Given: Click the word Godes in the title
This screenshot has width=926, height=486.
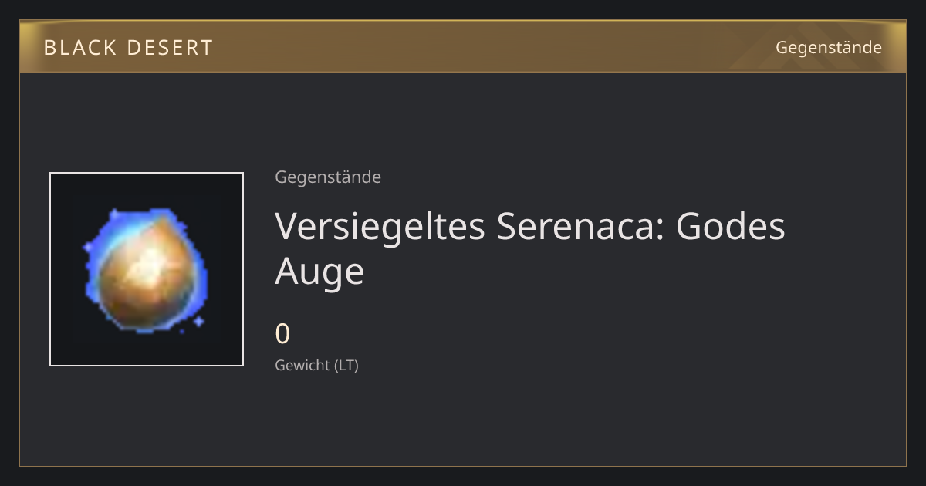Looking at the screenshot, I should (731, 226).
